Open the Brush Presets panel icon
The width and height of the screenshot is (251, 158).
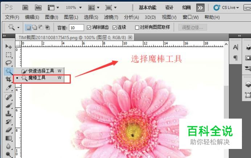click(x=248, y=68)
